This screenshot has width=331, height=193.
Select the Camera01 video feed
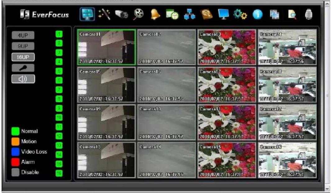coord(107,47)
